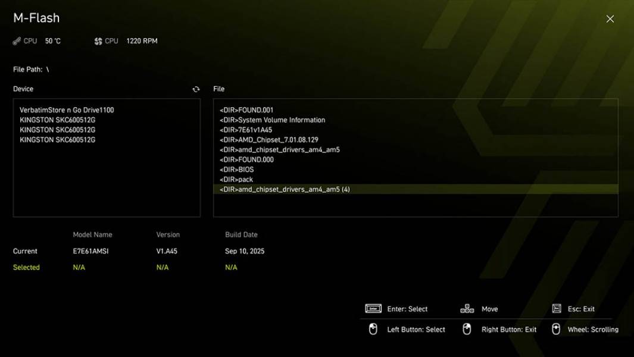Click the M-Flash title heading

[x=36, y=18]
